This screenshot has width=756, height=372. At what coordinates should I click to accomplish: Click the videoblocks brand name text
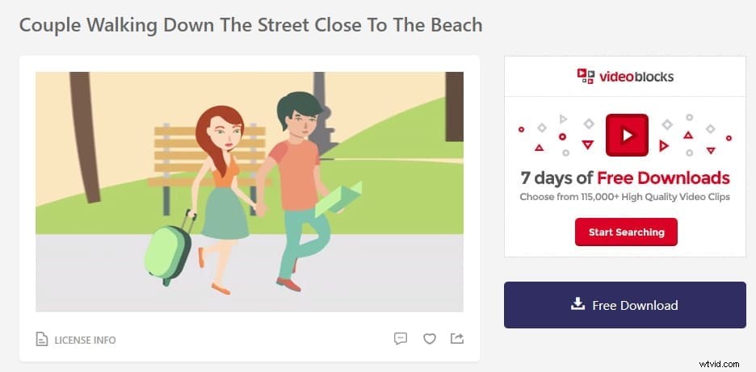pyautogui.click(x=636, y=77)
